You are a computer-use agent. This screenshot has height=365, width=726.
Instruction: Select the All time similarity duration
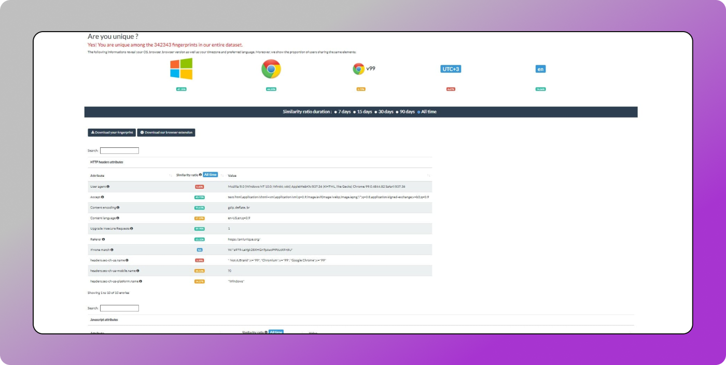tap(419, 112)
